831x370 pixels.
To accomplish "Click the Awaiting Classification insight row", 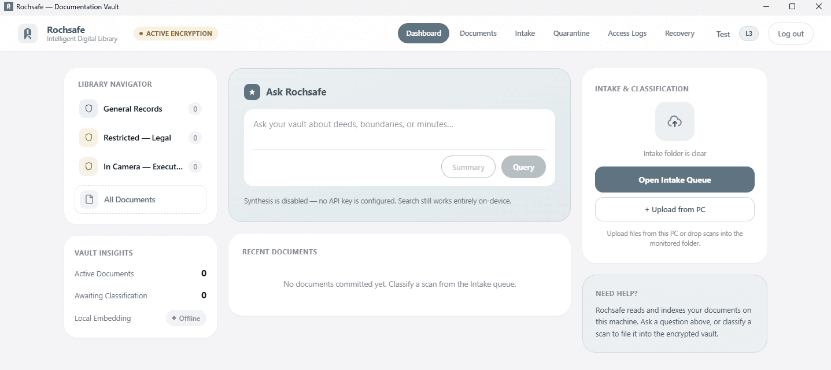I will 141,295.
